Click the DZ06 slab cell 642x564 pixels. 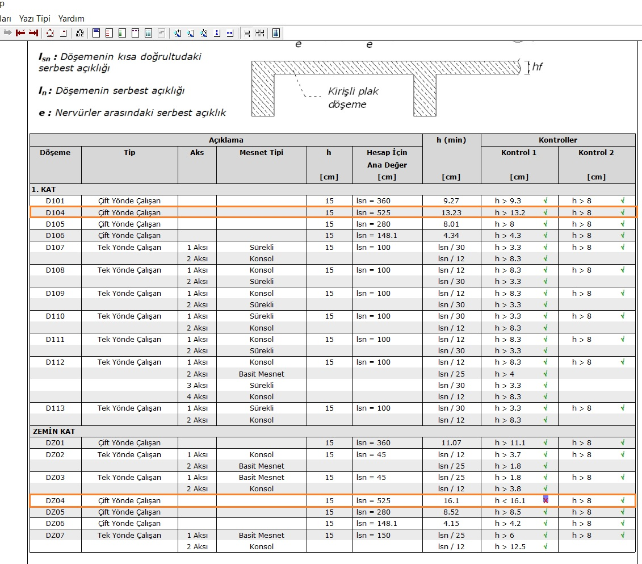pyautogui.click(x=55, y=524)
